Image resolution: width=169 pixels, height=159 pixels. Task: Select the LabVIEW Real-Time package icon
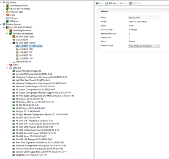tap(14, 80)
